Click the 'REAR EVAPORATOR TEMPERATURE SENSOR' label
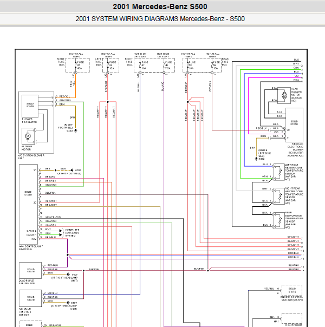 294,220
